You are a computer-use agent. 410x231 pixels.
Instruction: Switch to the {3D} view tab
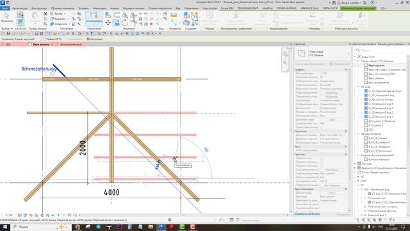[8, 44]
